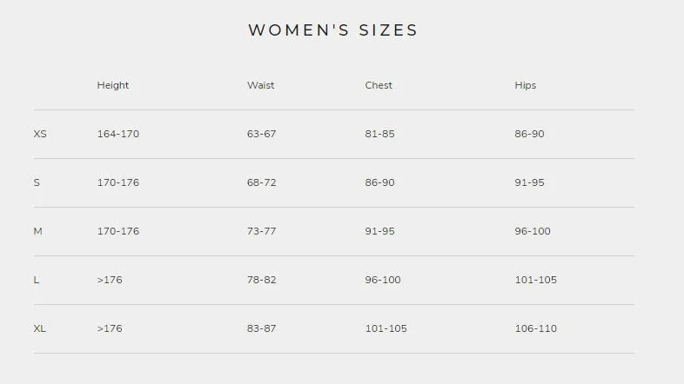The image size is (684, 384).
Task: Select the 164-170 height value
Action: (x=117, y=134)
